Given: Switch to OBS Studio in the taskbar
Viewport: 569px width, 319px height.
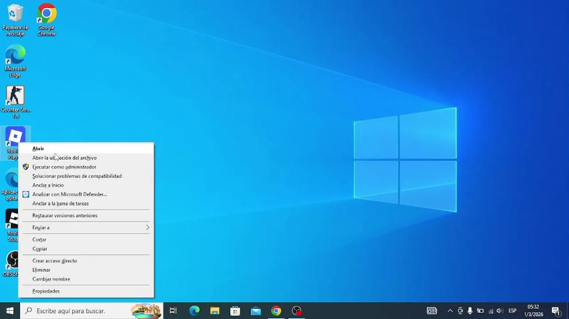Looking at the screenshot, I should 296,311.
